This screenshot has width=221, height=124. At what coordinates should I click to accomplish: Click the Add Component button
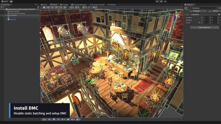[205, 28]
